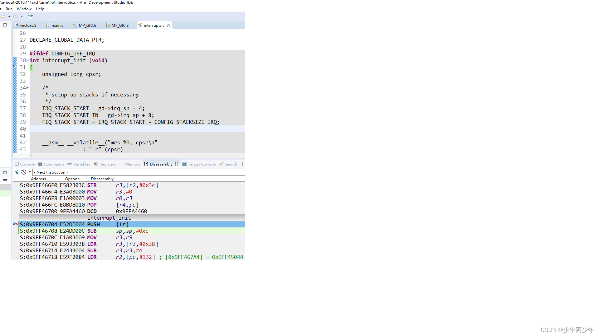Click the green Last Edit Location icon
Image resolution: width=599 pixels, height=336 pixels.
pyautogui.click(x=30, y=17)
